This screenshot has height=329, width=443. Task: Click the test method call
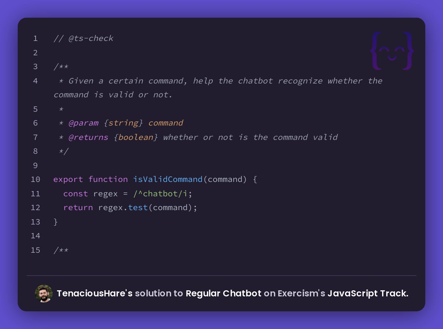138,208
